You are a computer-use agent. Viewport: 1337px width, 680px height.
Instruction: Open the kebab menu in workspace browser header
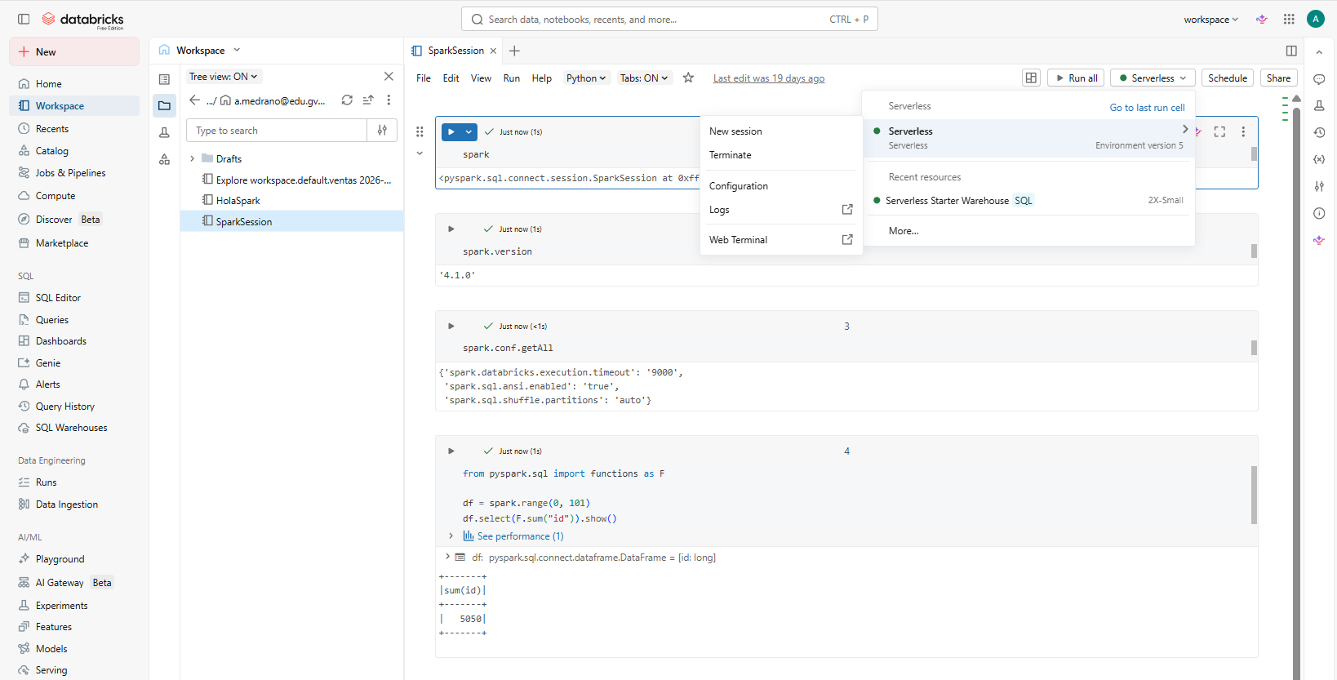389,100
